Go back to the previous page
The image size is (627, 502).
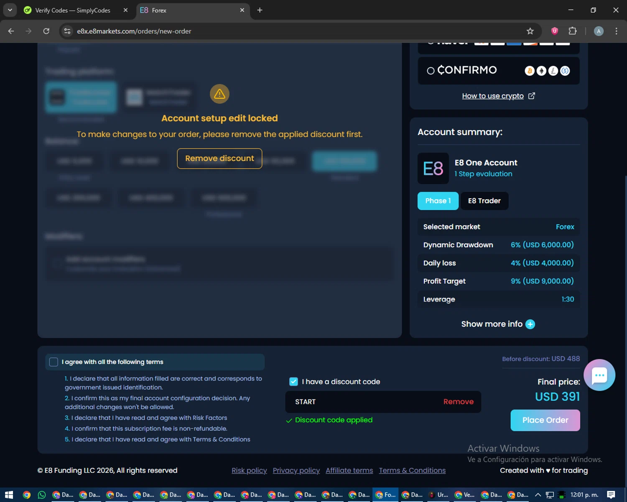point(11,31)
